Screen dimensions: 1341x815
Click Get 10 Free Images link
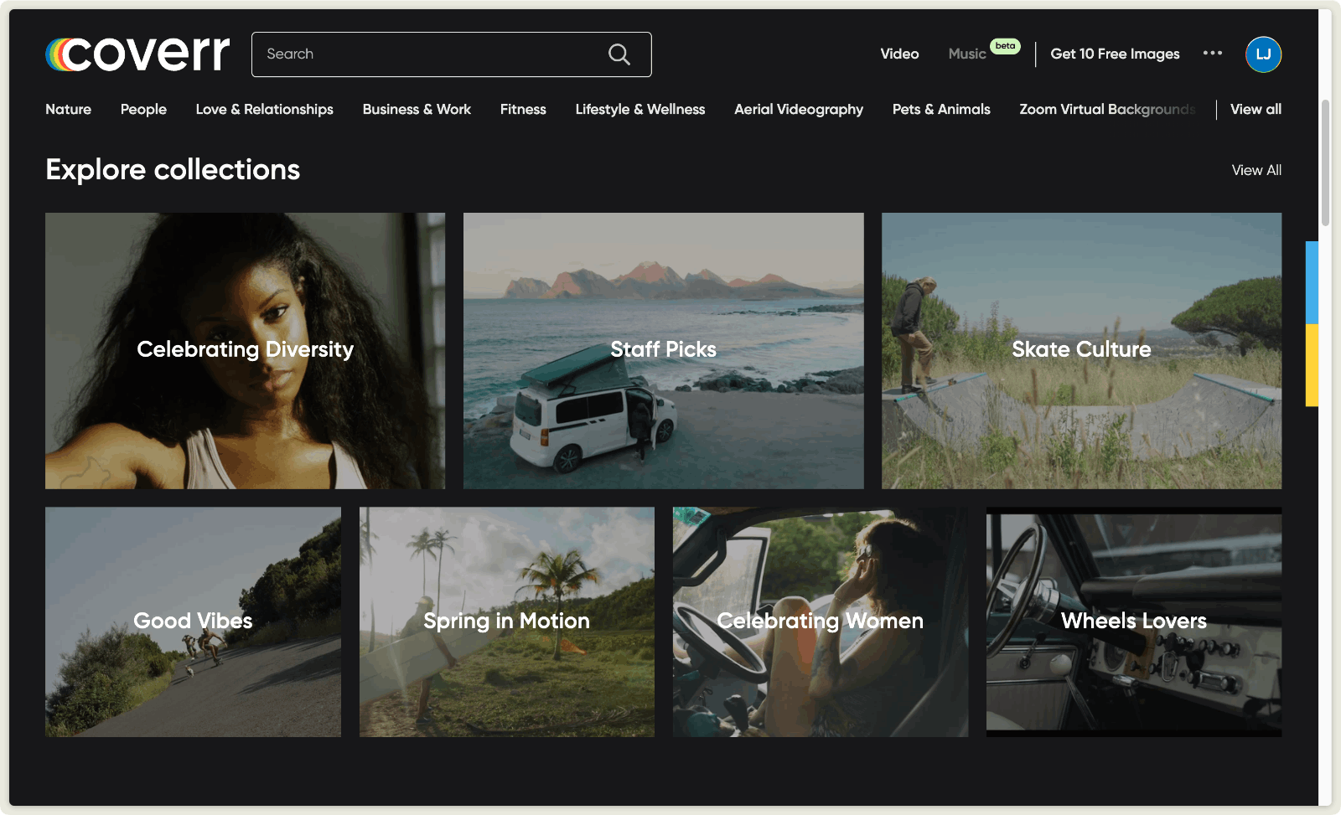[1115, 54]
